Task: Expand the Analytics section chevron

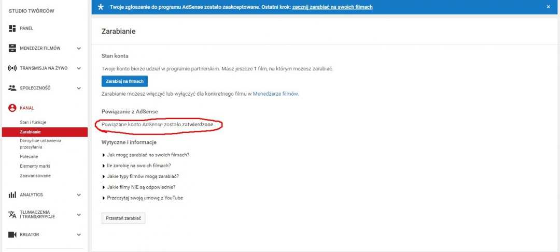Action: pyautogui.click(x=79, y=195)
